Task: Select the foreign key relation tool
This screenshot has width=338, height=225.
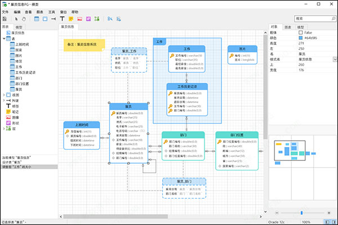Action: pos(54,19)
